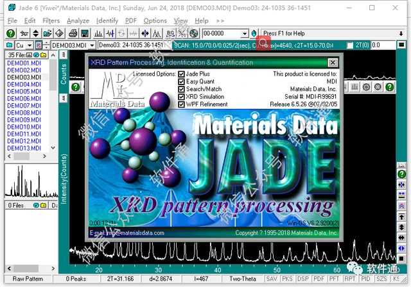411x287 pixels.
Task: Click the black vertical double-arrow sidebar icon
Action: pyautogui.click(x=401, y=227)
